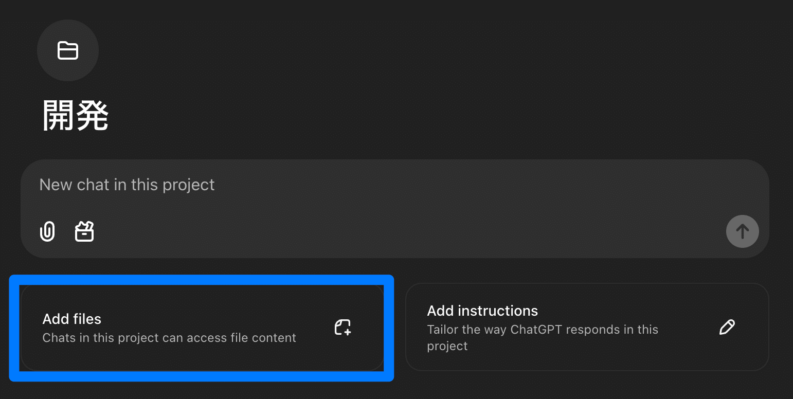
Task: Open the Add instructions card
Action: 587,327
